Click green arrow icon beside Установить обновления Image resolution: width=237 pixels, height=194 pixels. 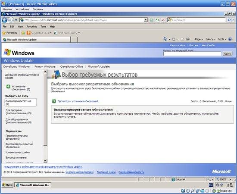point(8,87)
